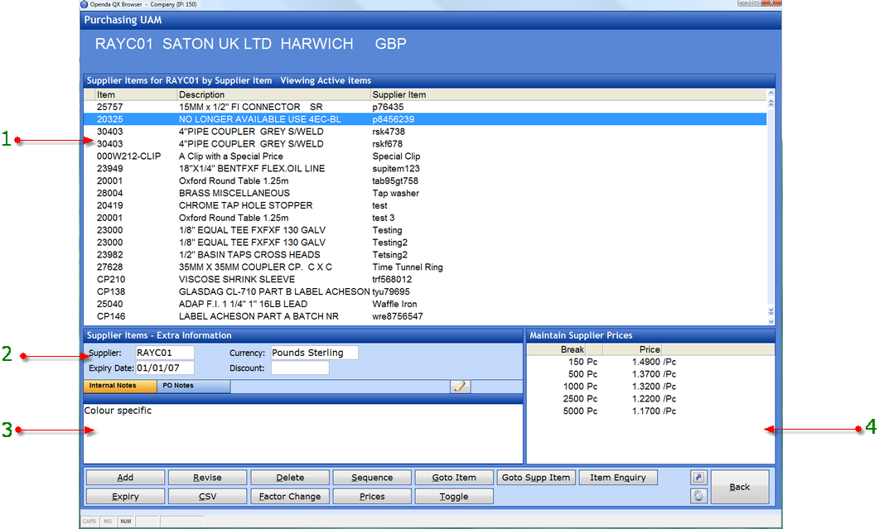Click the Currency field Pounds Sterling

tap(315, 353)
